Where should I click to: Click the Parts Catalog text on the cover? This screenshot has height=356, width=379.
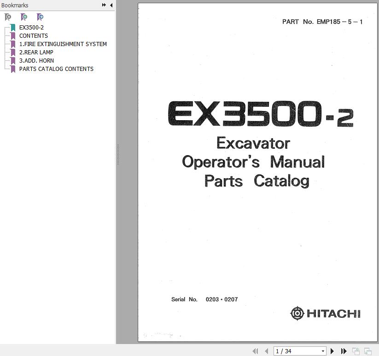(257, 181)
